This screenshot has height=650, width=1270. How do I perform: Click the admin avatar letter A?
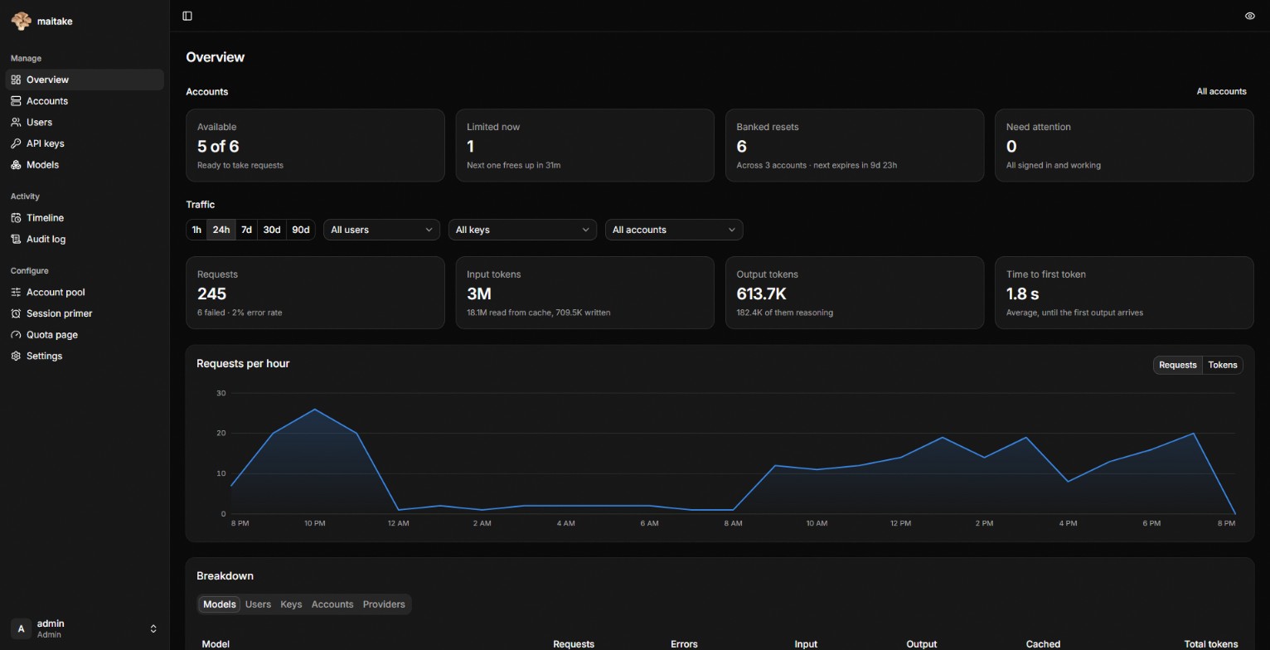21,628
